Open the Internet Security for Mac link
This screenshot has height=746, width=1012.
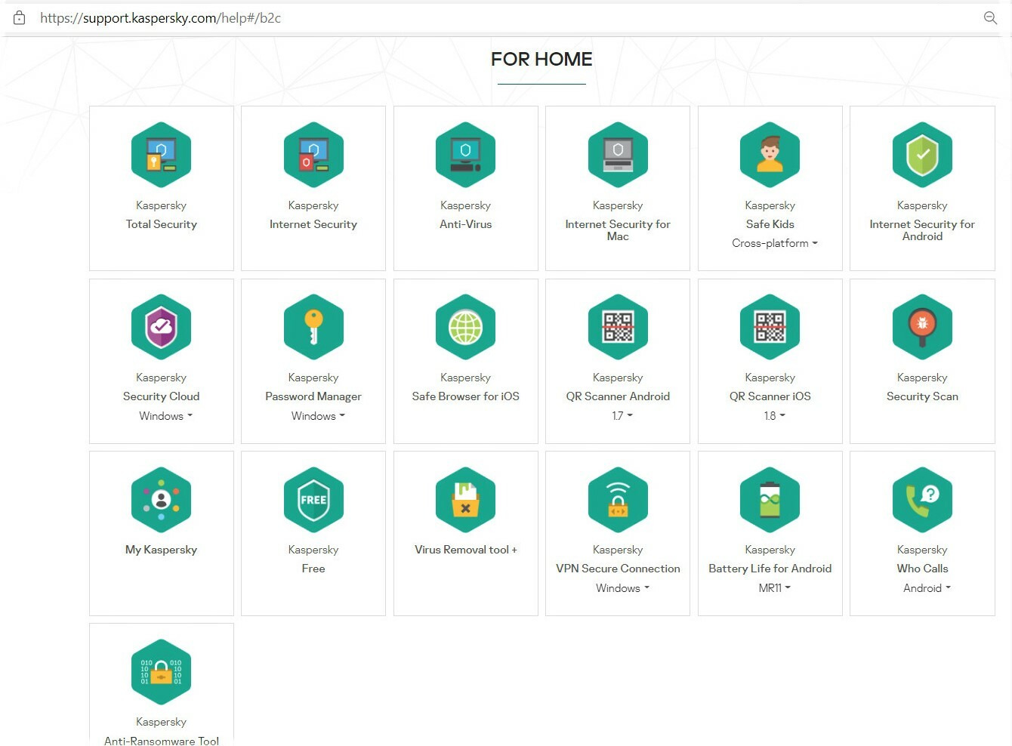(618, 230)
